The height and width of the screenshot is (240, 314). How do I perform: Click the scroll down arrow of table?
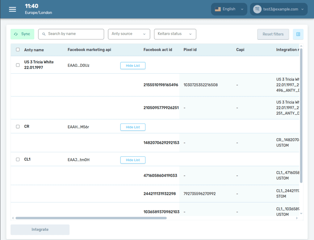(x=301, y=214)
